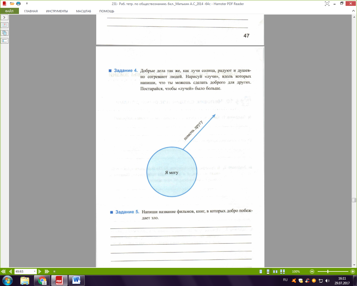Zoom out with the minus button
This screenshot has height=286, width=357.
[312, 271]
